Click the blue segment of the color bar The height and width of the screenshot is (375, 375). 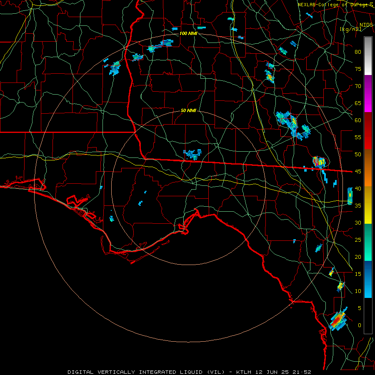[368, 279]
